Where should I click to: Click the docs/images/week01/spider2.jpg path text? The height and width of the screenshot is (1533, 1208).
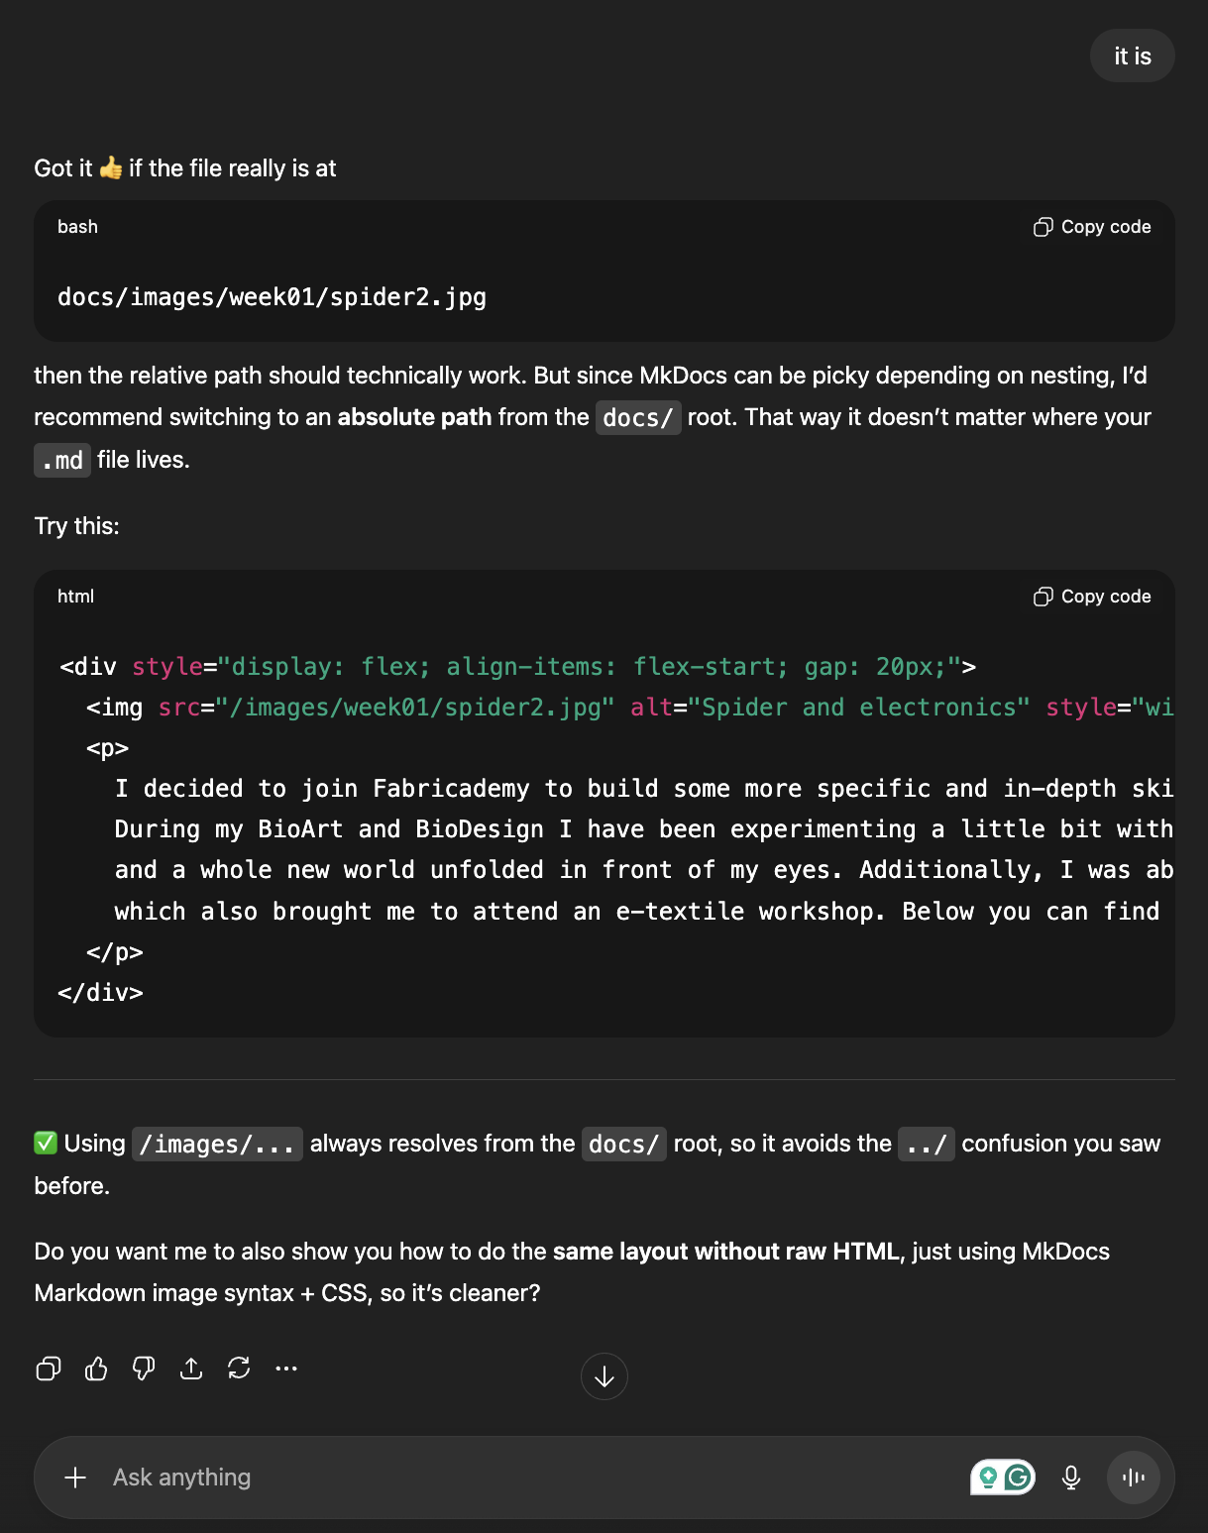(272, 297)
